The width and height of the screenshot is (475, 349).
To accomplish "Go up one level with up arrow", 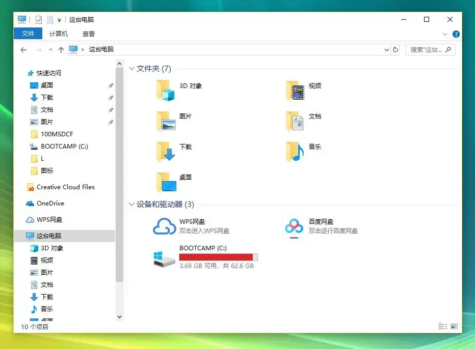I will 61,49.
